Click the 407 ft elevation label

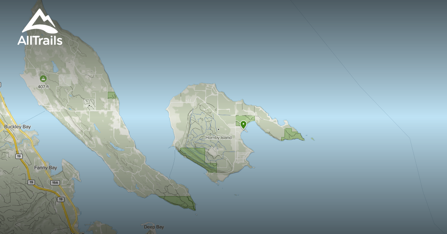(43, 87)
